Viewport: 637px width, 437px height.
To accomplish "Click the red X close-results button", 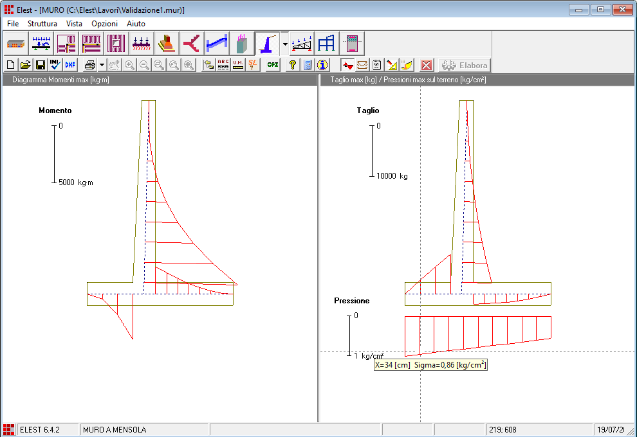I will pos(426,65).
